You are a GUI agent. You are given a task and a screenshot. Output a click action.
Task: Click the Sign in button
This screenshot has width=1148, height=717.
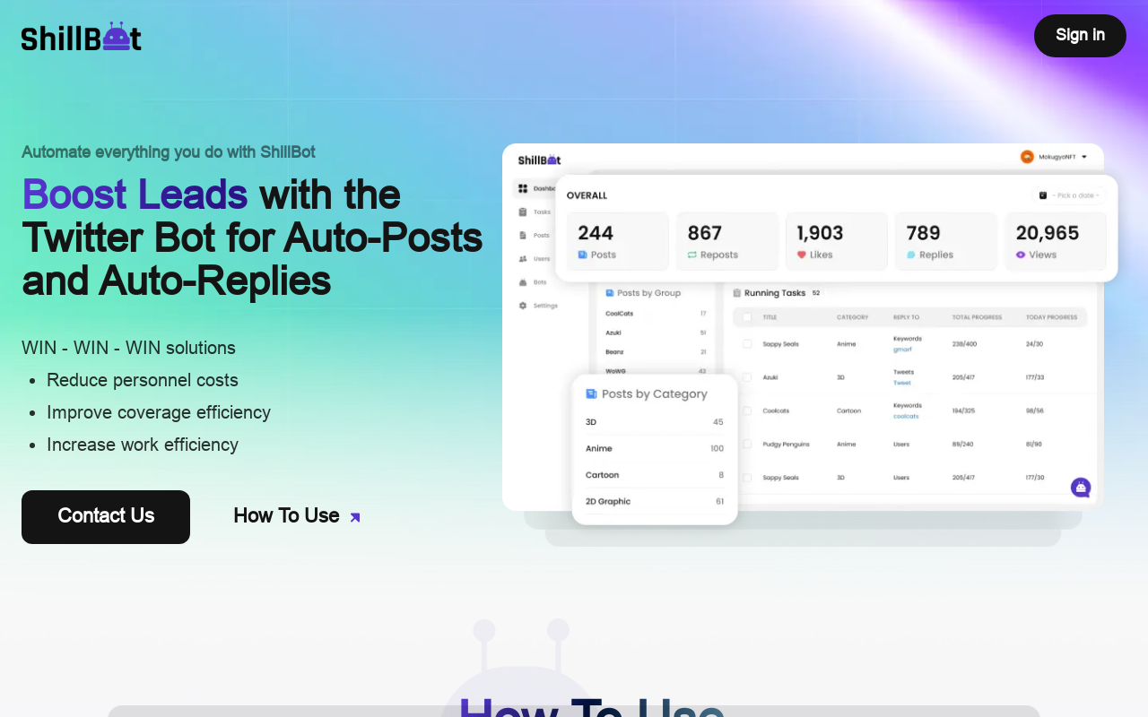[x=1080, y=36]
